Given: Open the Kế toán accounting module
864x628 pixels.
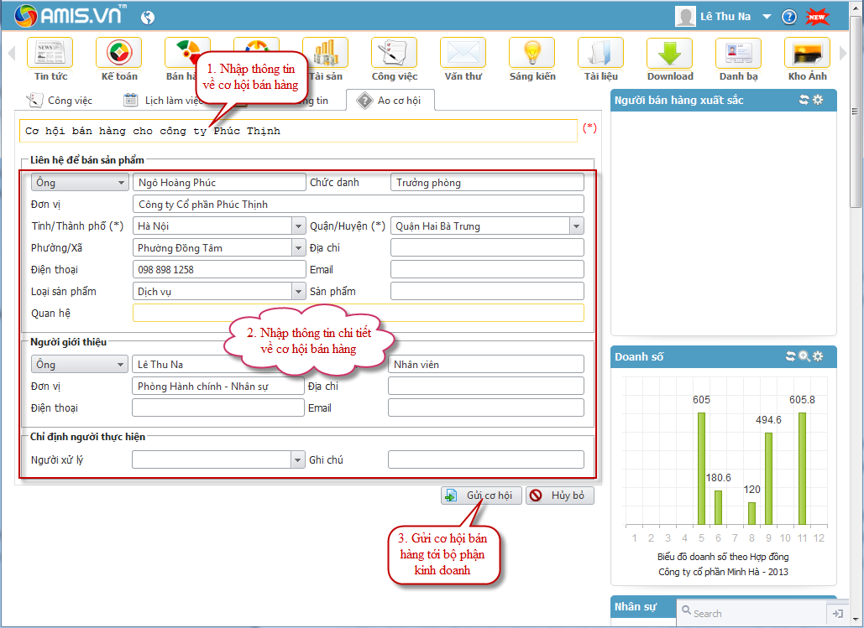Looking at the screenshot, I should [119, 54].
